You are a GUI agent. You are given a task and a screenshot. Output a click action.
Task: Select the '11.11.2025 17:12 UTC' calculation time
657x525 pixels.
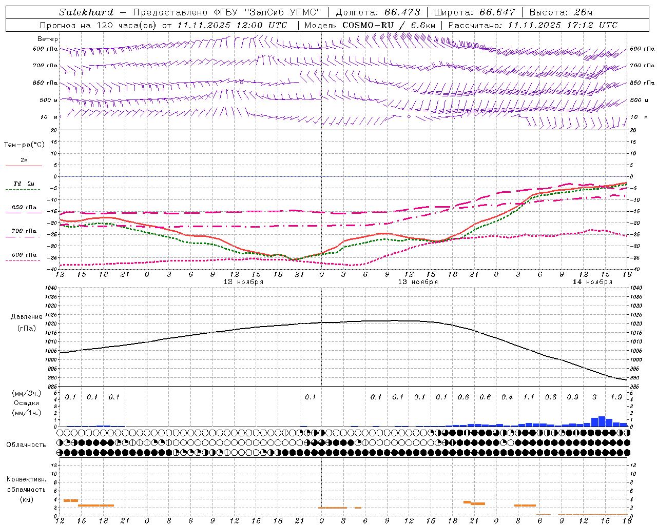(563, 25)
